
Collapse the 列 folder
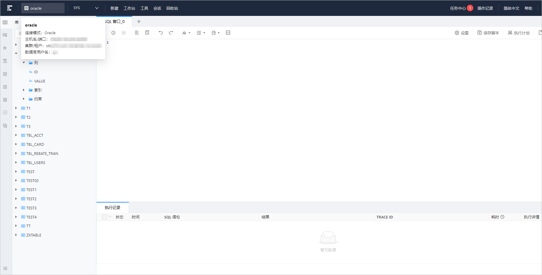[x=24, y=63]
